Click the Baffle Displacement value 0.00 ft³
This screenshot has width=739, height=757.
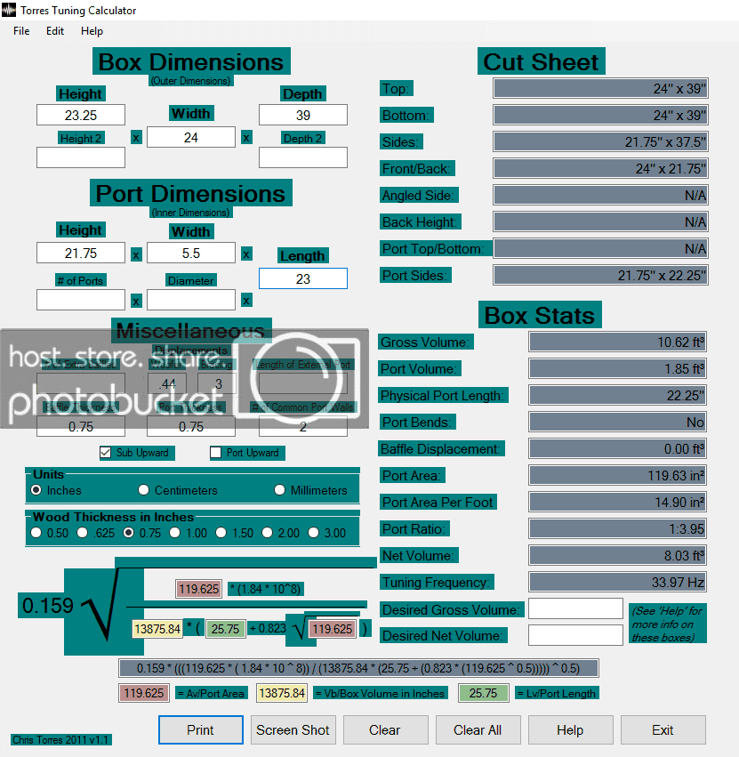click(617, 448)
